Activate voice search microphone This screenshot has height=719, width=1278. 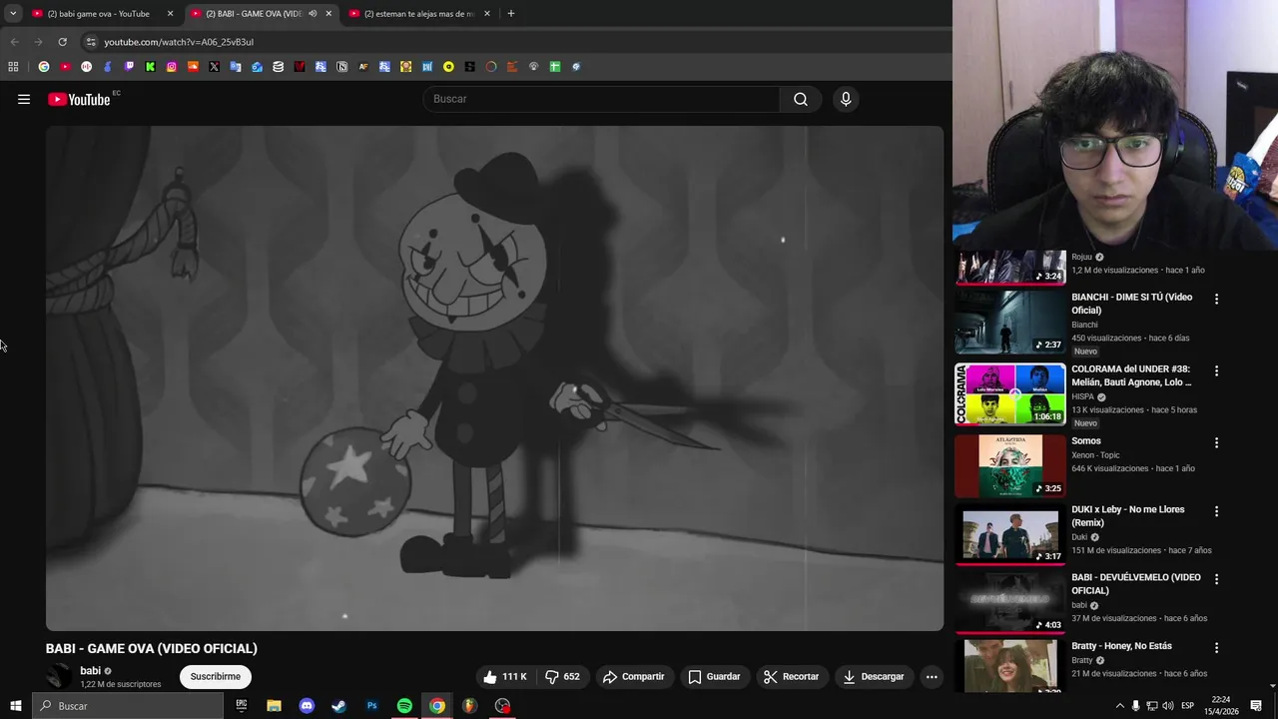pos(846,99)
